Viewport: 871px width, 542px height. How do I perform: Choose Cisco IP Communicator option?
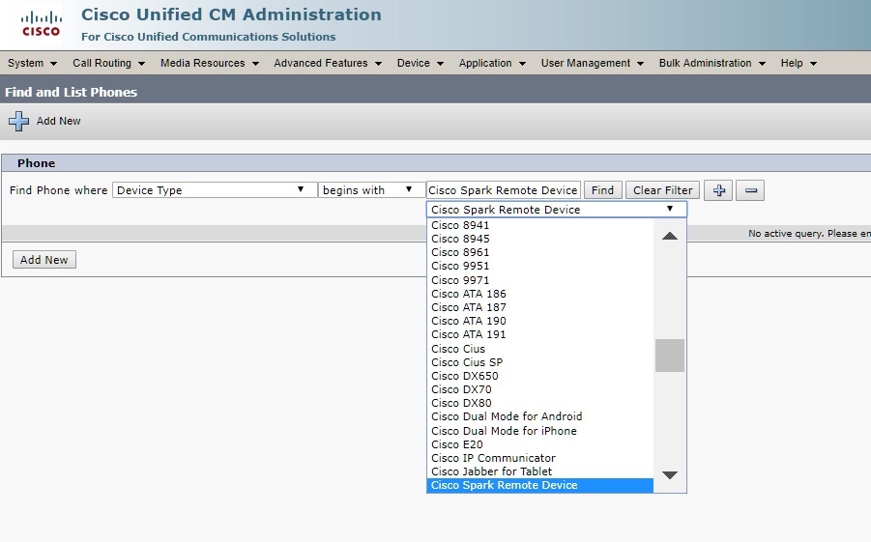540,458
